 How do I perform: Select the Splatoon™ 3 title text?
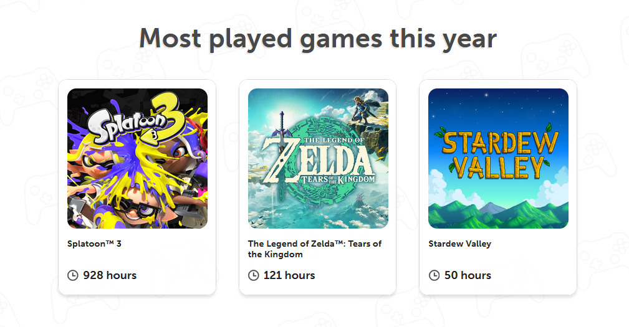click(x=94, y=244)
